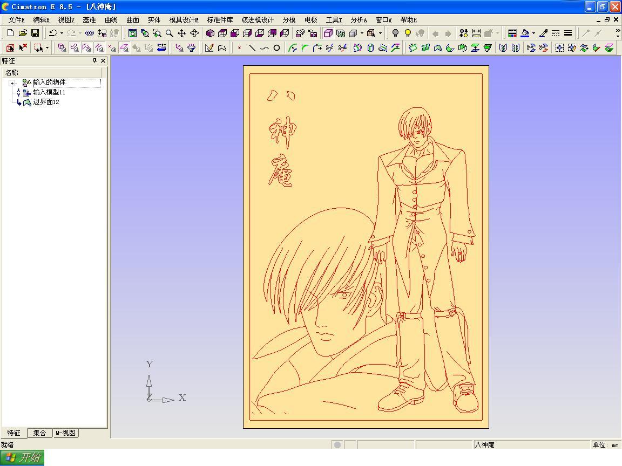Toggle the solid body selection filter
This screenshot has width=622, height=466.
(x=62, y=48)
